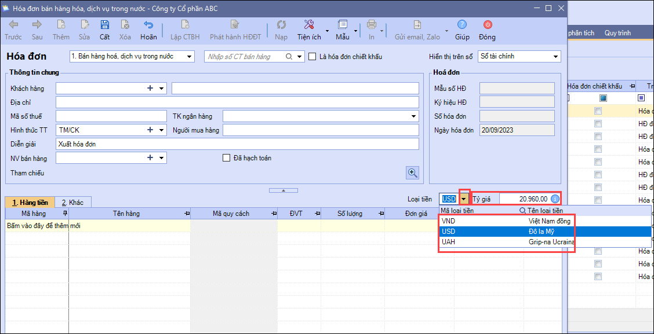
Task: Check the Là hóa đơn chiết khấu box
Action: [x=313, y=57]
